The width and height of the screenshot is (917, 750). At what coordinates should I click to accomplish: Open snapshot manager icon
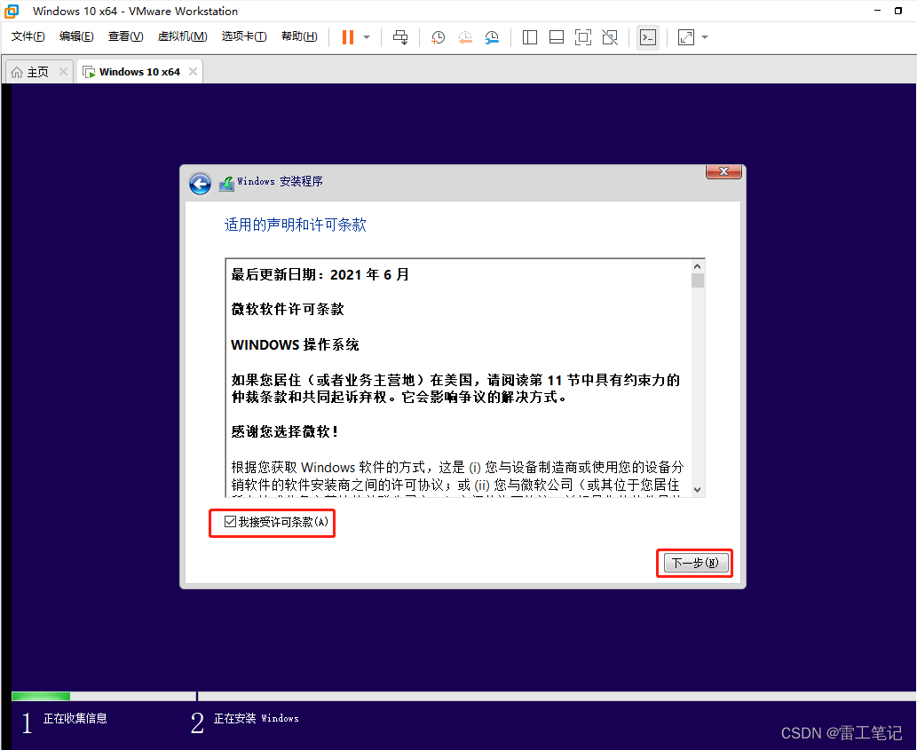pos(492,37)
